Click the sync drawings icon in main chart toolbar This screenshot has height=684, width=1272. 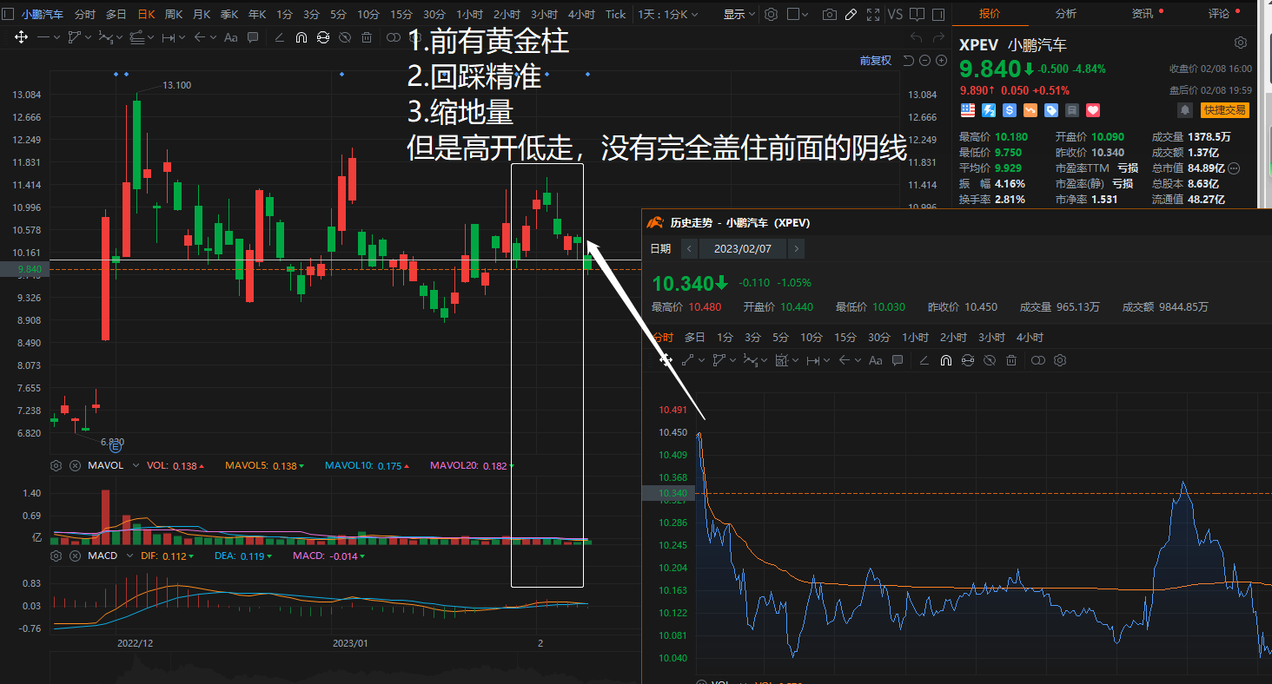(x=323, y=37)
